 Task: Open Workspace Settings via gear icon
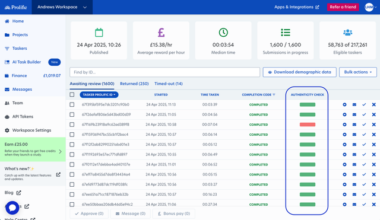click(7, 130)
